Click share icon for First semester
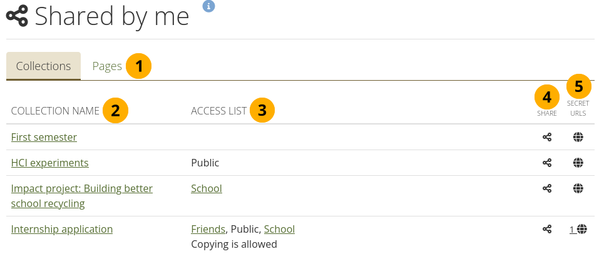The image size is (604, 254). 547,137
